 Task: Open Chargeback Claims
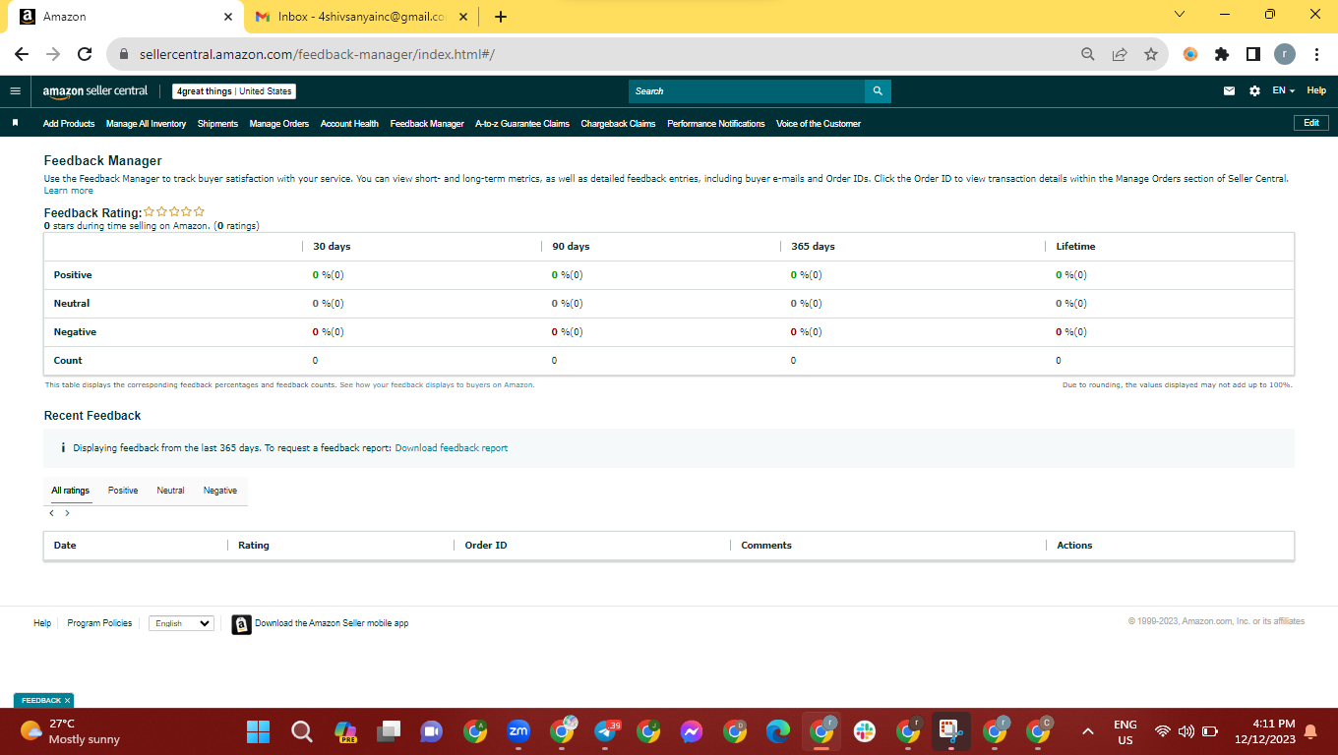pos(618,124)
